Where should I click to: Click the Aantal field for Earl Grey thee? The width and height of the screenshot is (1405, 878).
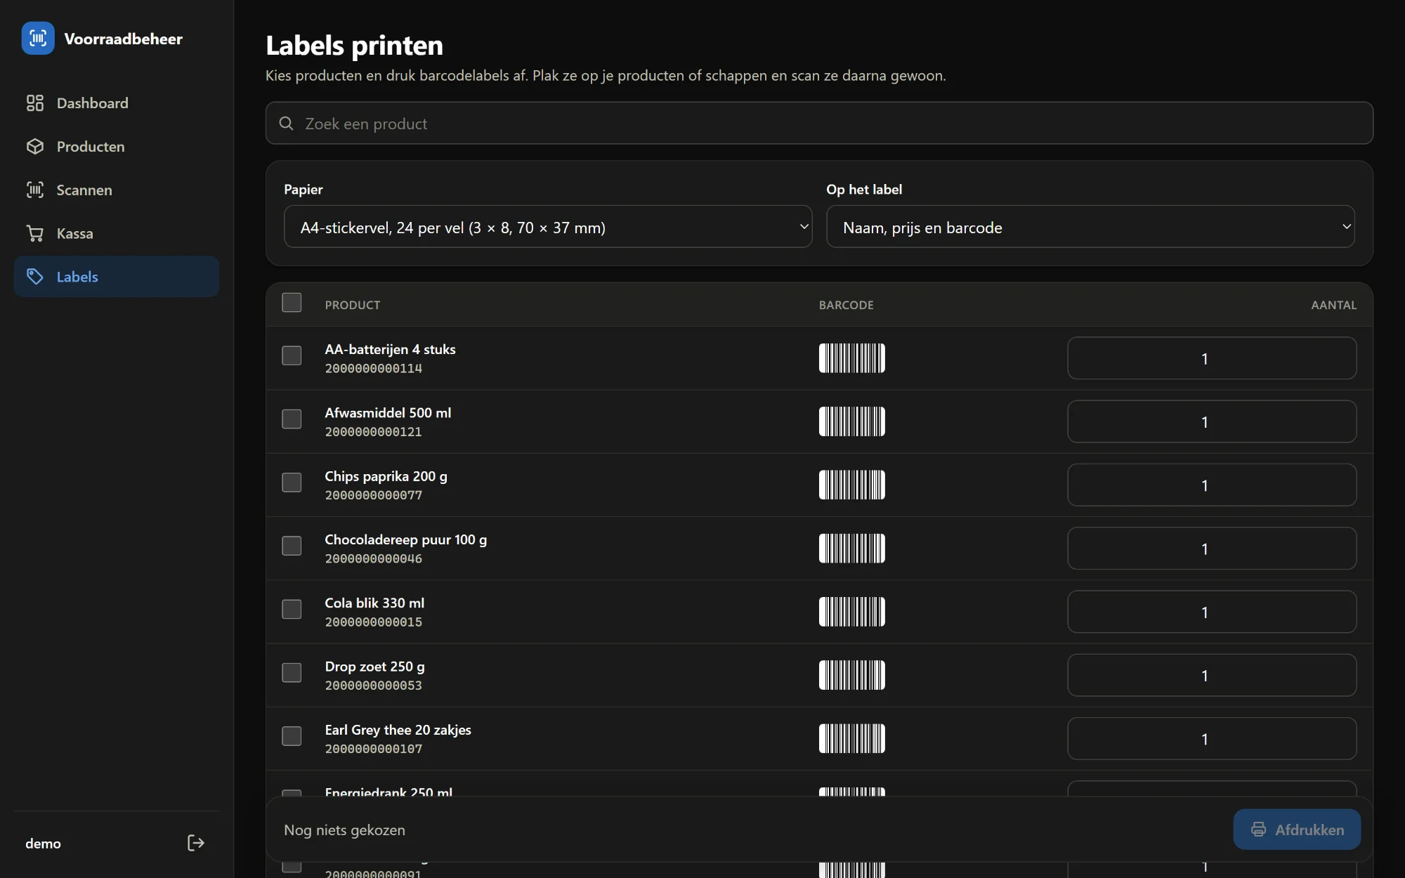(x=1212, y=738)
